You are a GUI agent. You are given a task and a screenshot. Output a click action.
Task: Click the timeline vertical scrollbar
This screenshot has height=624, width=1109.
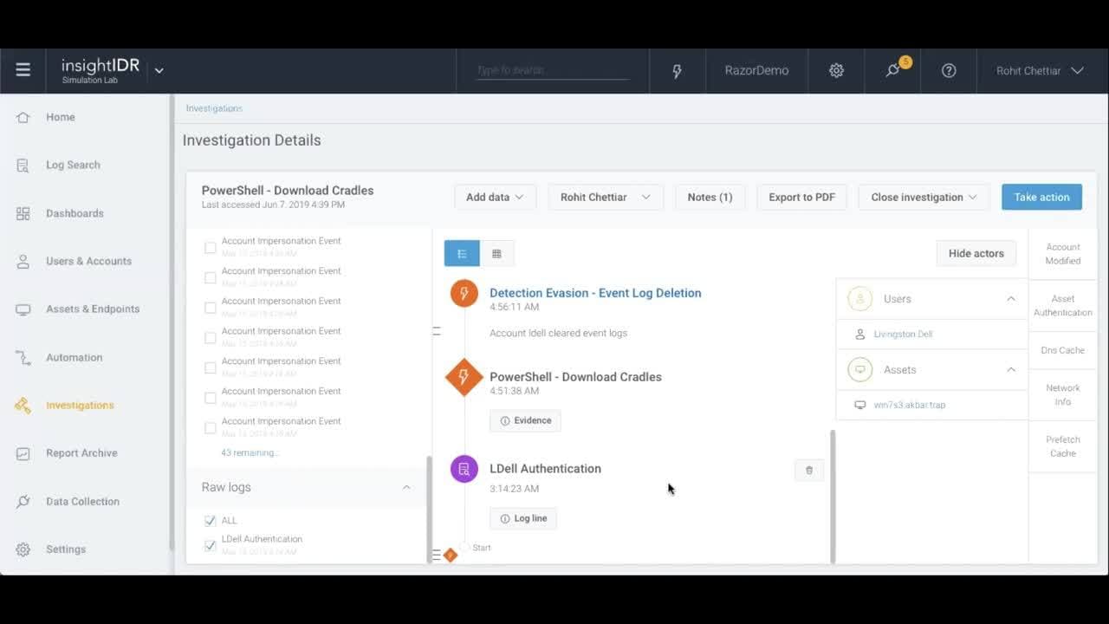(x=833, y=496)
